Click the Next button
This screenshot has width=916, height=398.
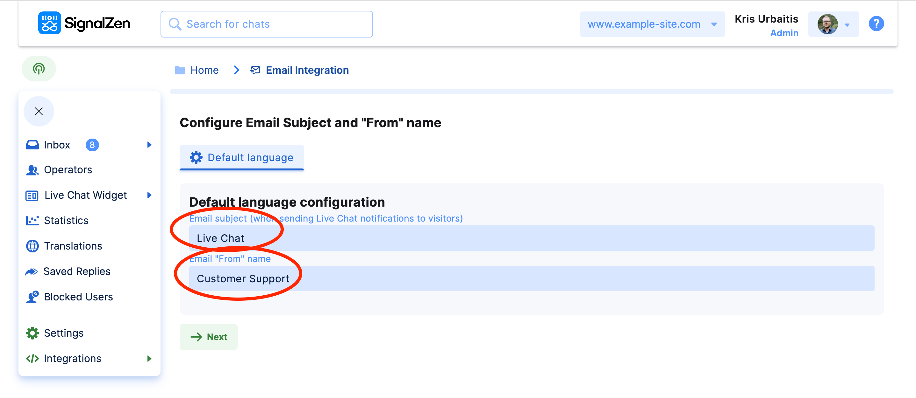pyautogui.click(x=208, y=337)
